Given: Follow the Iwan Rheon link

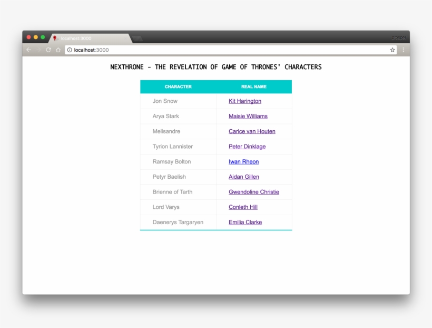Looking at the screenshot, I should tap(243, 161).
